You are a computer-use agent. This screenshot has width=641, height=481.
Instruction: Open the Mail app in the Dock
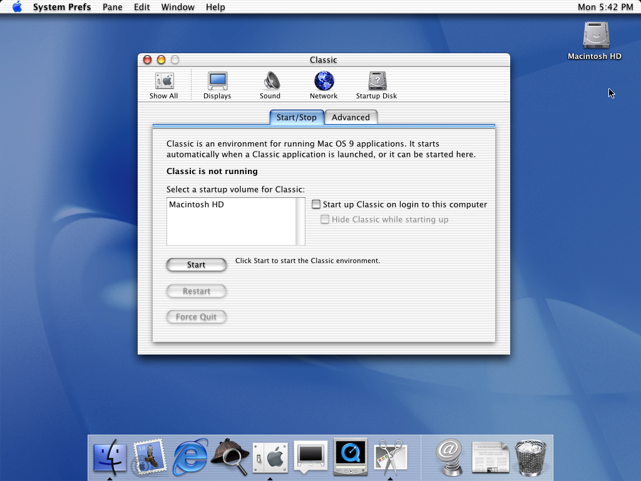click(x=150, y=457)
